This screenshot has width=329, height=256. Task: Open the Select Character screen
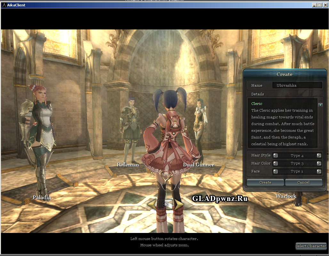tap(311, 246)
